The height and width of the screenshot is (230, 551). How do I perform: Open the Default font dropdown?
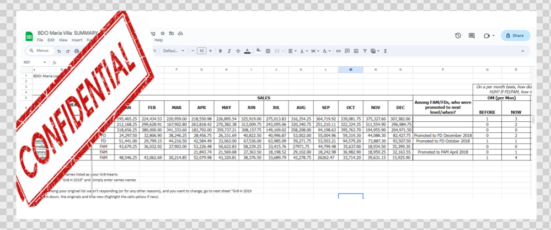(x=174, y=51)
